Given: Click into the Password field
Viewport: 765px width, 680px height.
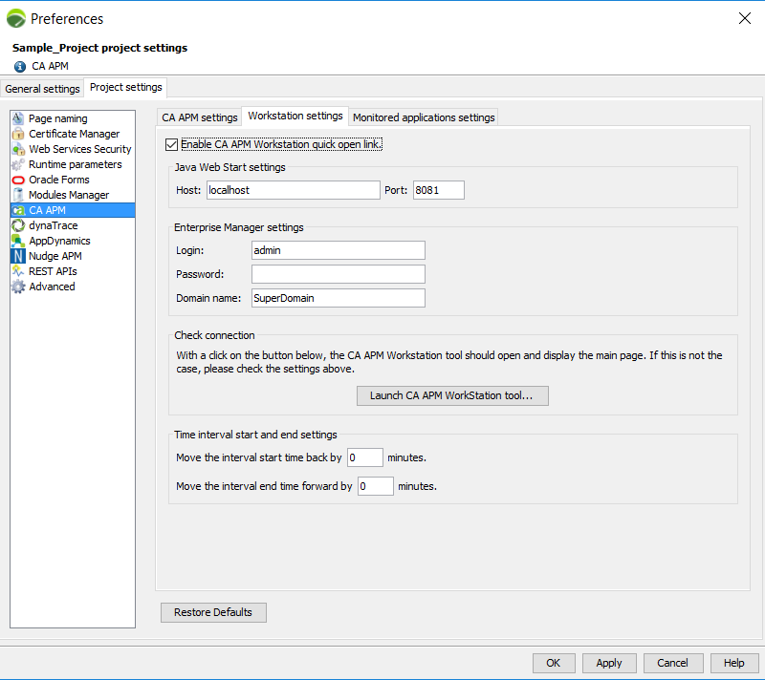Looking at the screenshot, I should tap(338, 274).
